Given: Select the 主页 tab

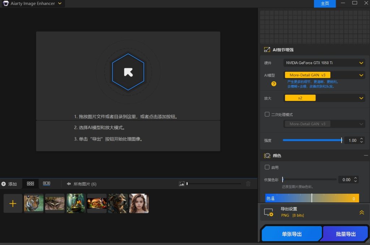Looking at the screenshot, I should 324,4.
